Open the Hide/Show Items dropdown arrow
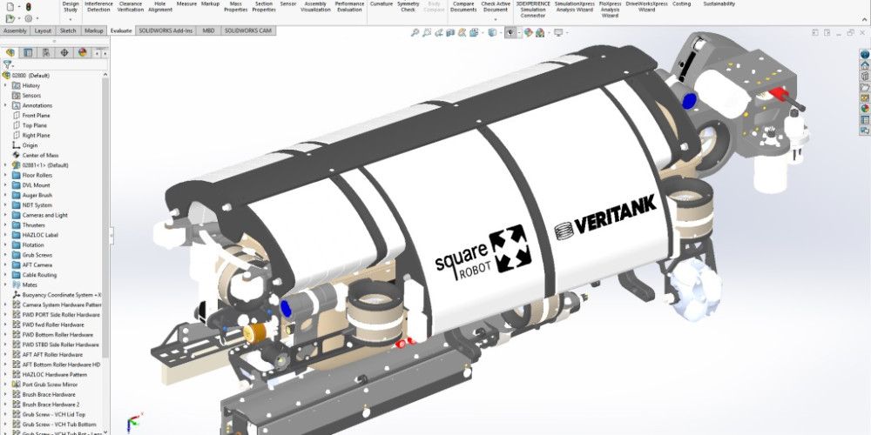The image size is (871, 435). click(x=517, y=33)
